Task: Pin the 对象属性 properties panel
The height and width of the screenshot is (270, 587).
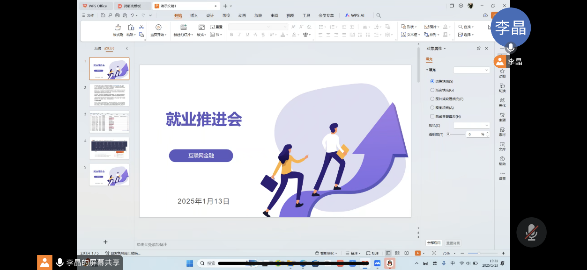Action: (x=478, y=49)
